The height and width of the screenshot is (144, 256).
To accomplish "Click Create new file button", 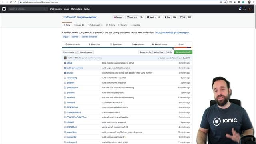I will 146,52.
